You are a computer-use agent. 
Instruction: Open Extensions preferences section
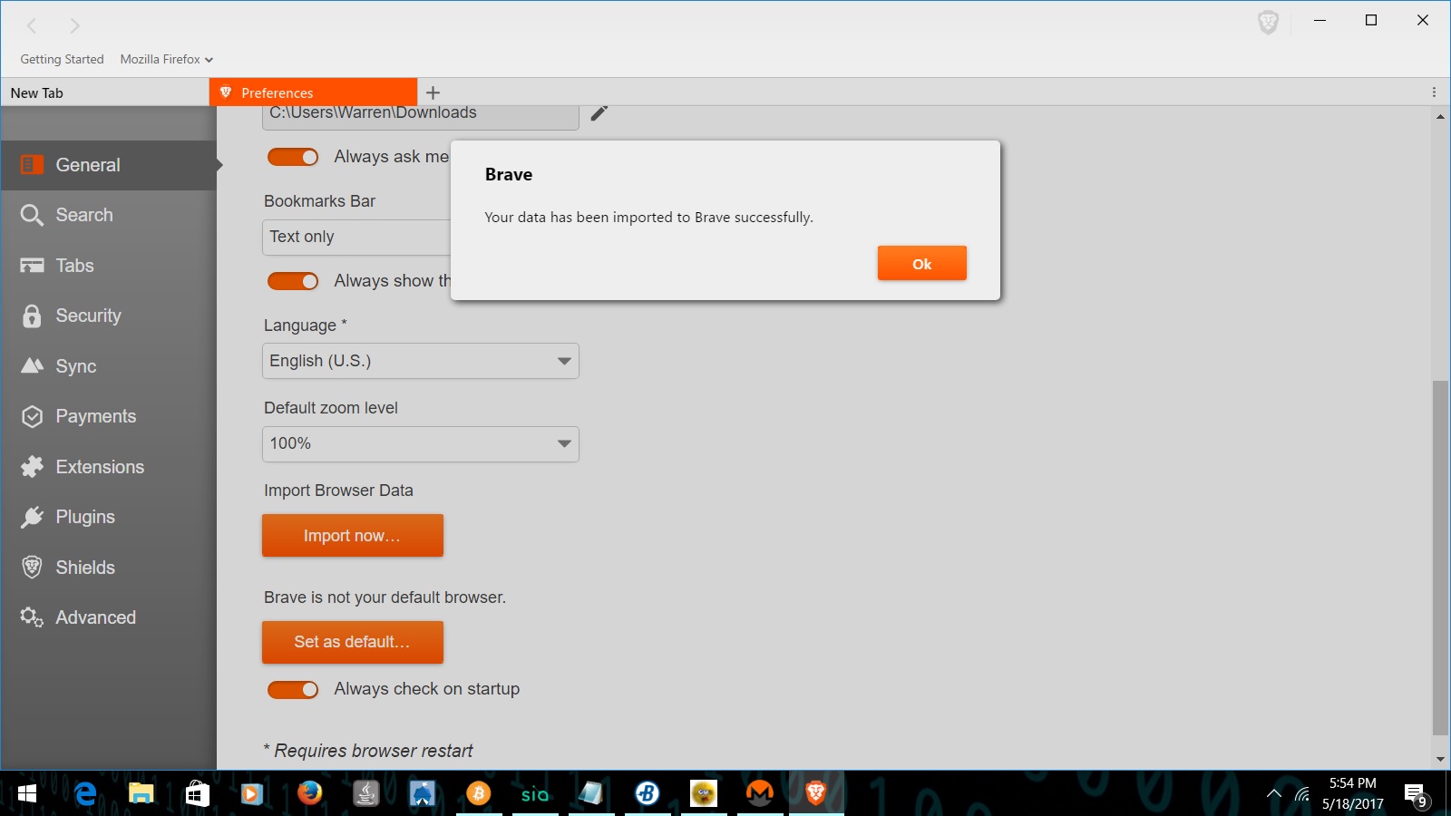(109, 467)
